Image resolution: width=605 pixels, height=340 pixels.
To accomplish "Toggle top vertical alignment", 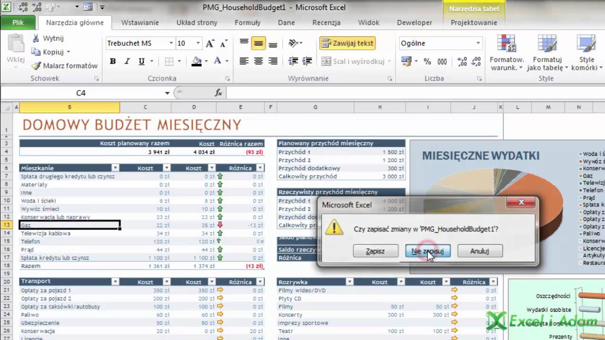I will coord(244,43).
